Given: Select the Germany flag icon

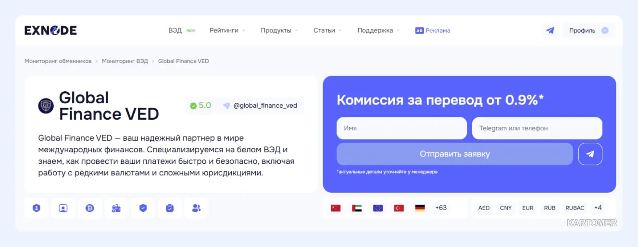Looking at the screenshot, I should click(x=420, y=208).
